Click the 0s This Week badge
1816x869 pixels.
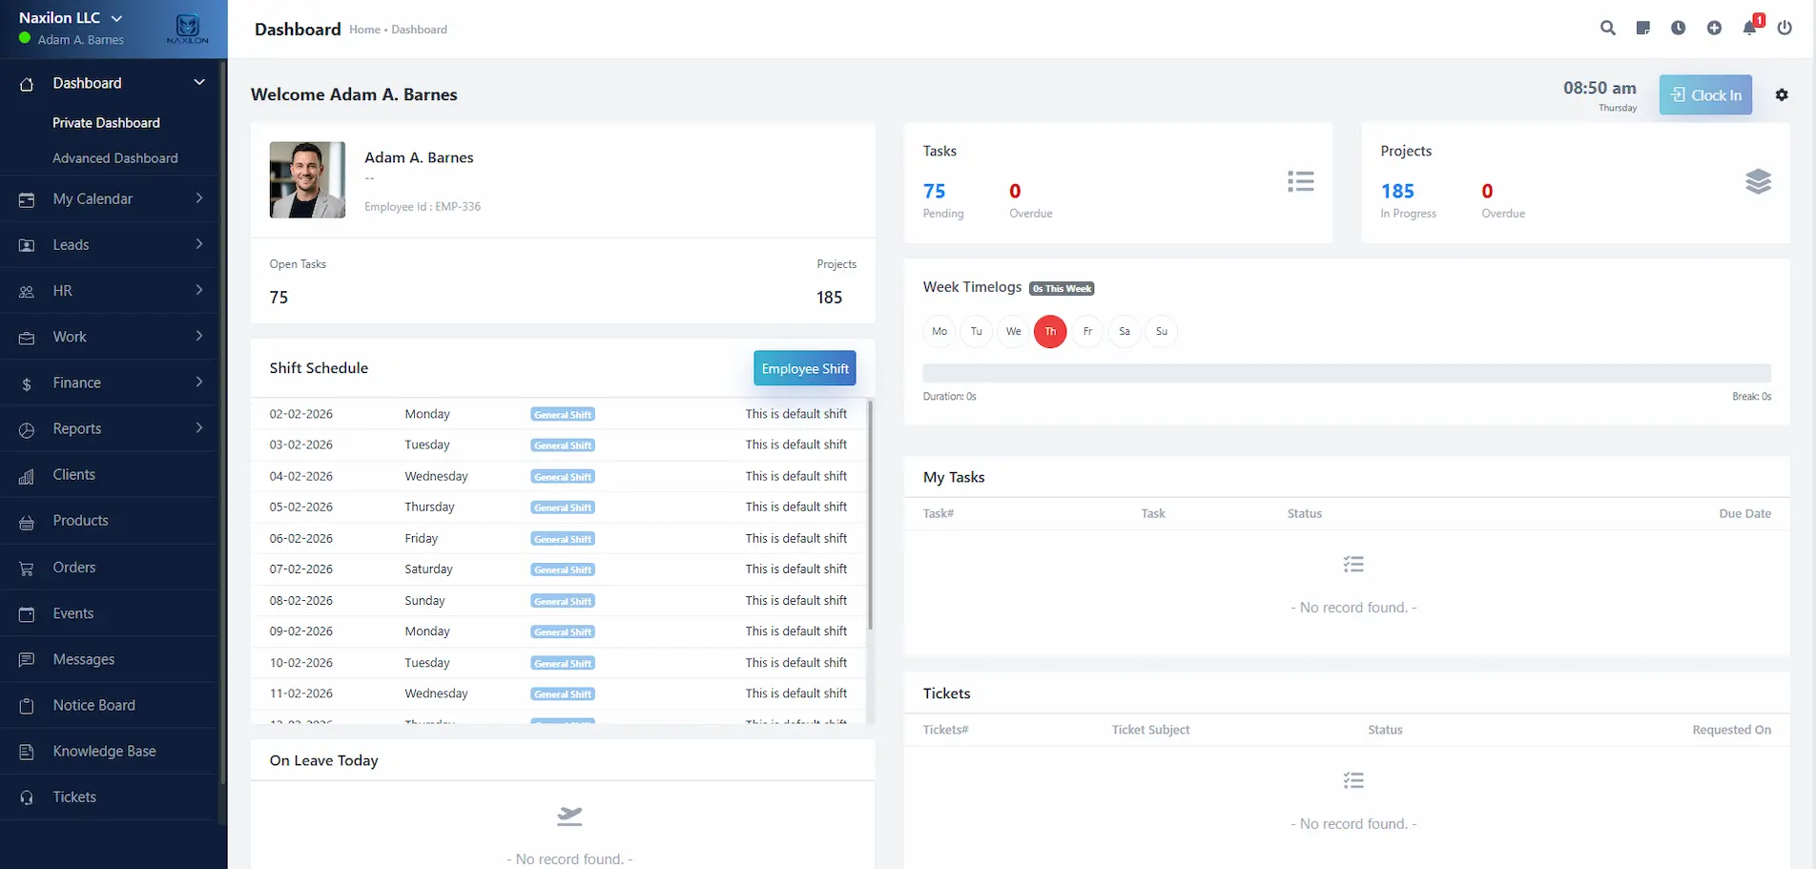(x=1062, y=289)
